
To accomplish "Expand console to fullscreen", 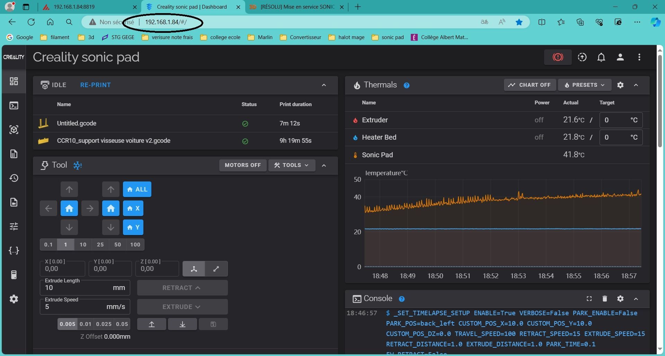I will 589,299.
